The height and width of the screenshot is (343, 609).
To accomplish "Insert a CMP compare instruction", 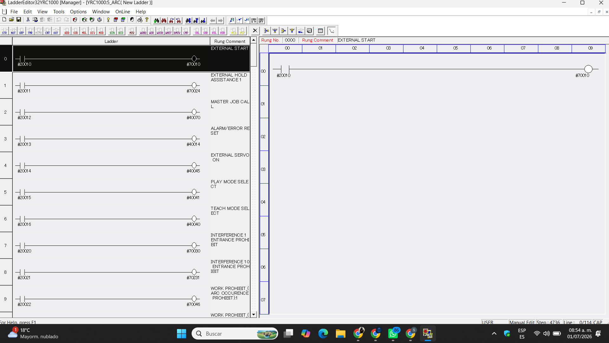I will [186, 31].
